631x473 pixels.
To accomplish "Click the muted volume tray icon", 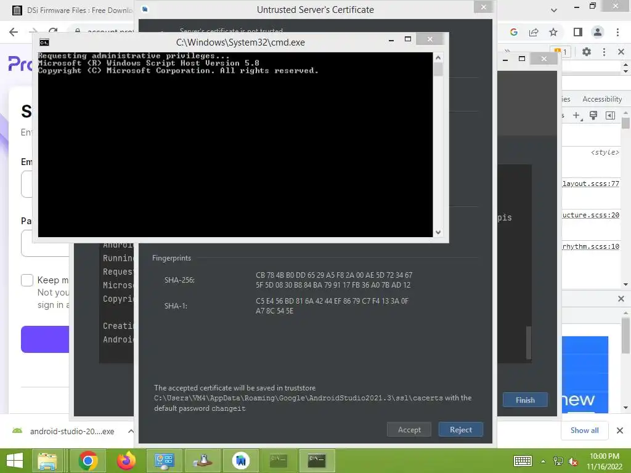I will coord(572,461).
